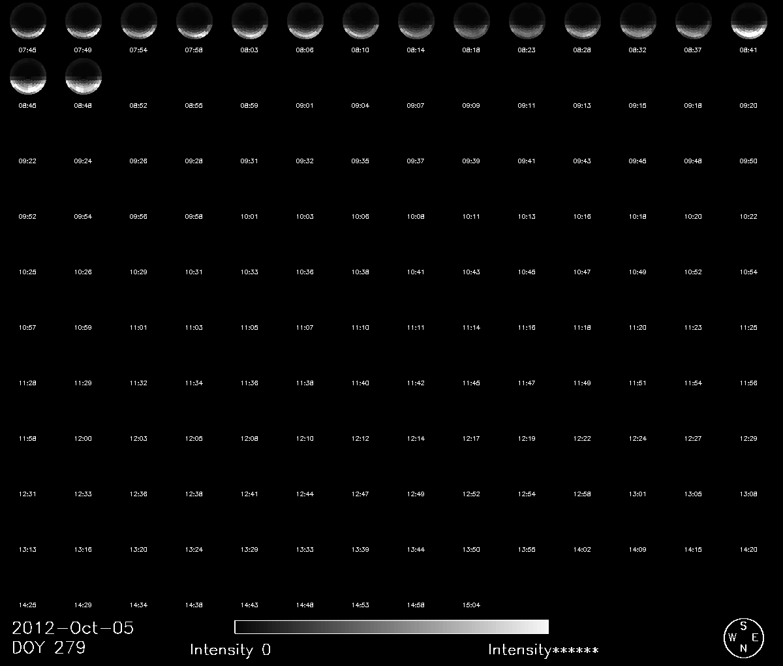View the 08:06 disk image
Screen dimensions: 783x666
pyautogui.click(x=305, y=21)
